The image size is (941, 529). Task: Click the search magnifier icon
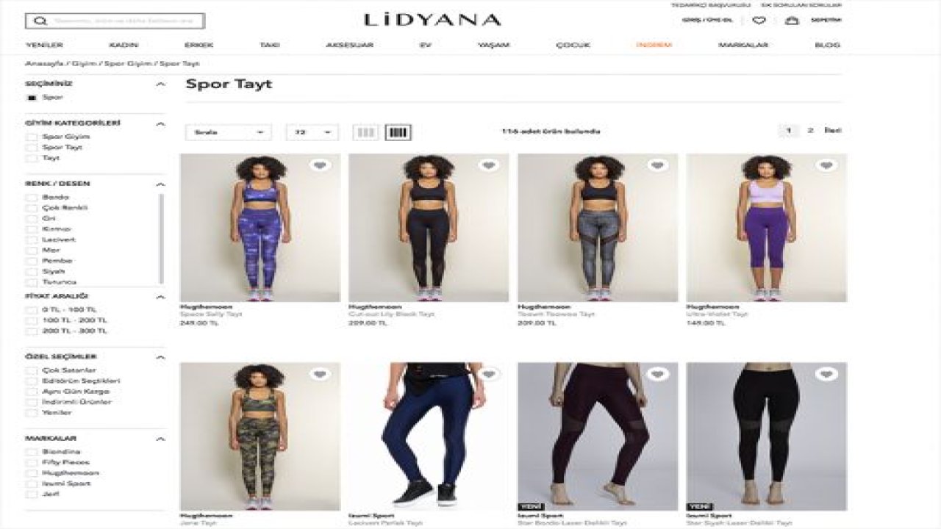point(40,21)
